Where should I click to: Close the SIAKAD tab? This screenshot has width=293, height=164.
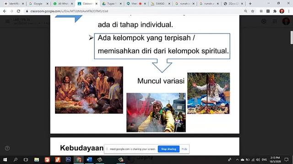coord(169,4)
